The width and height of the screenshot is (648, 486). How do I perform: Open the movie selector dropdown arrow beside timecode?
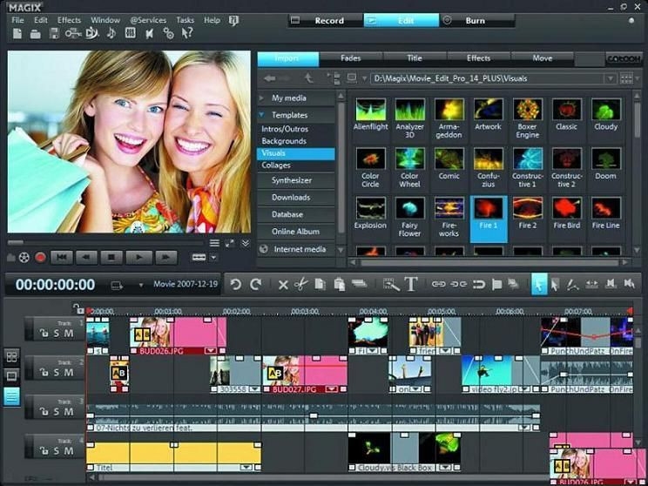(140, 285)
